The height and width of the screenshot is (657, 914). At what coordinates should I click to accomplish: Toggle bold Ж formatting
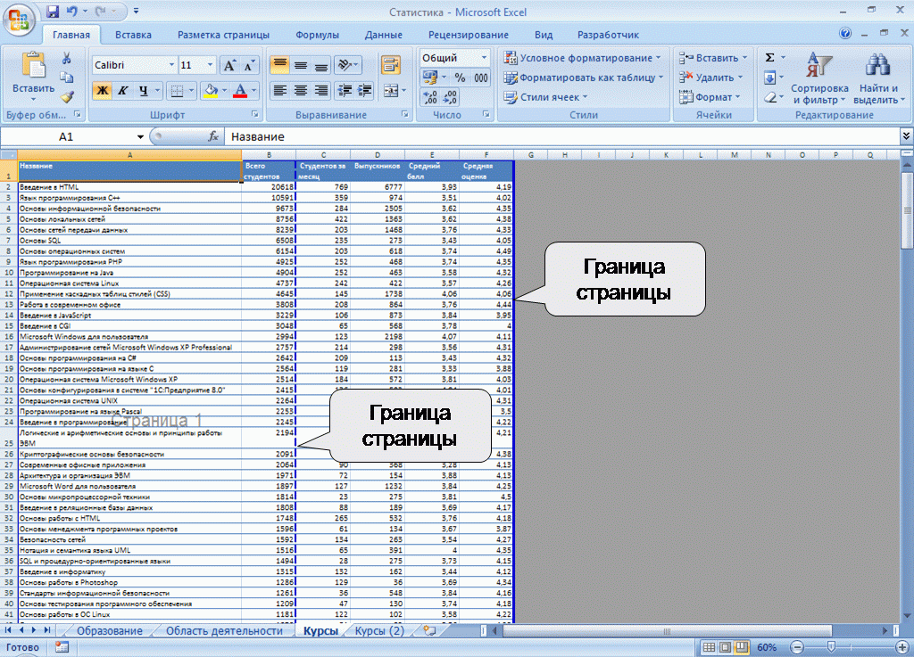tap(103, 91)
